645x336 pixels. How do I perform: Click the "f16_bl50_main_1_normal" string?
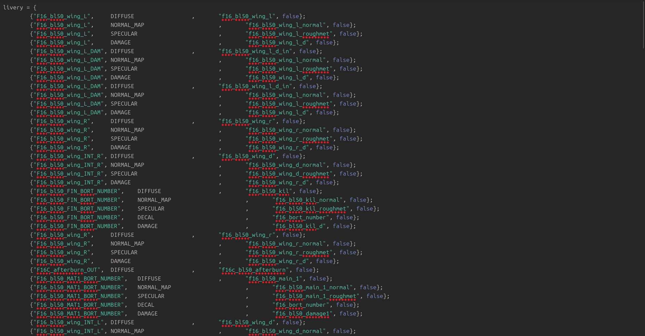(313, 287)
